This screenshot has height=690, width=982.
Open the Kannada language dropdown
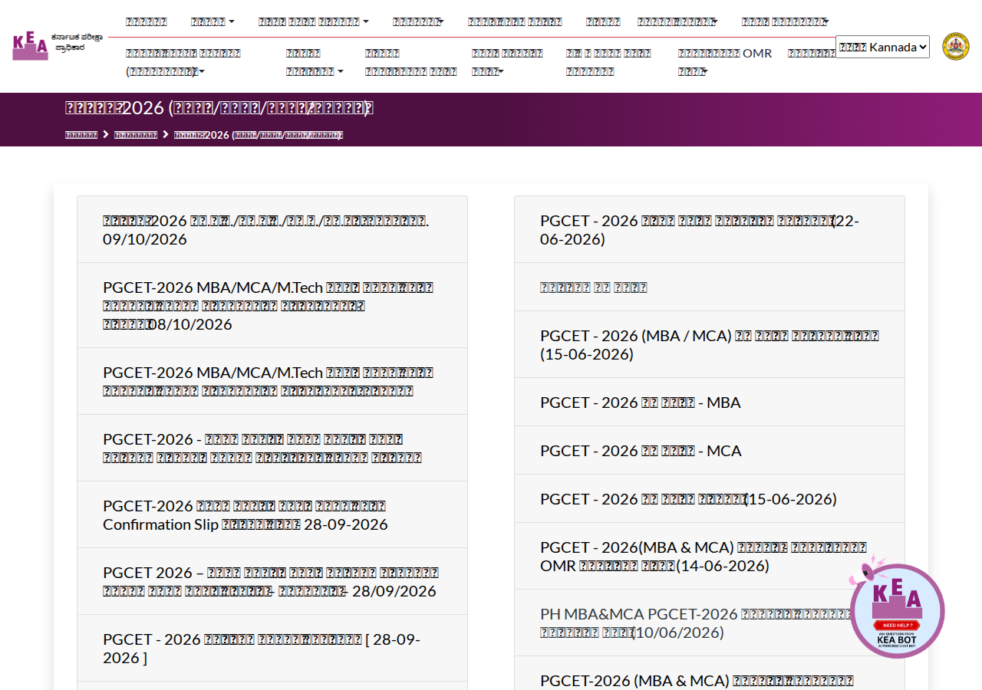(x=882, y=47)
